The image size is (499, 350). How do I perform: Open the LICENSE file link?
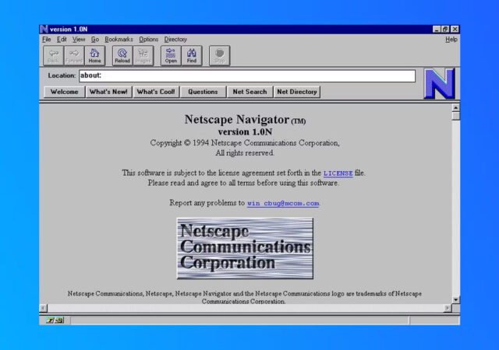pos(338,173)
